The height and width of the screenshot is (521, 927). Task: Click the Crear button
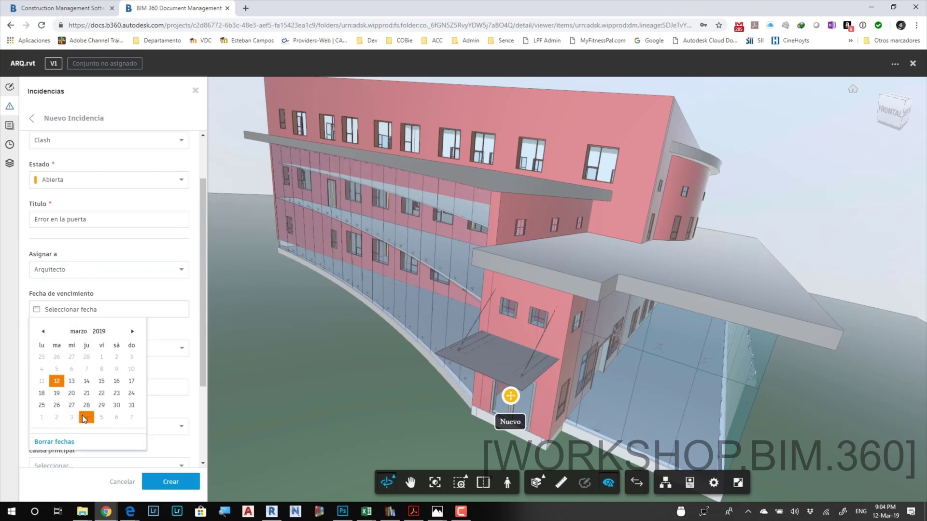pyautogui.click(x=170, y=481)
